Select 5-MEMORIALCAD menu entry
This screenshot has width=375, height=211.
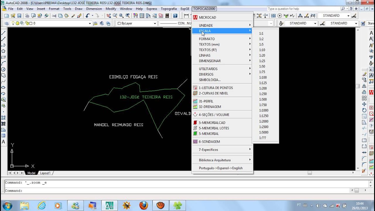222,123
